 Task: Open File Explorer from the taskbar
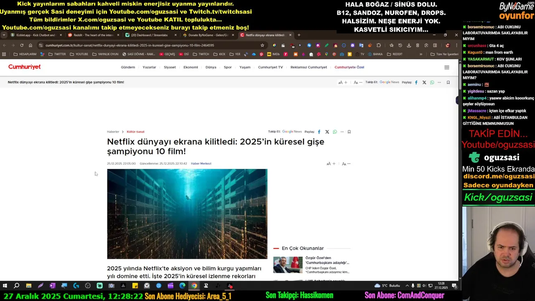(x=28, y=286)
